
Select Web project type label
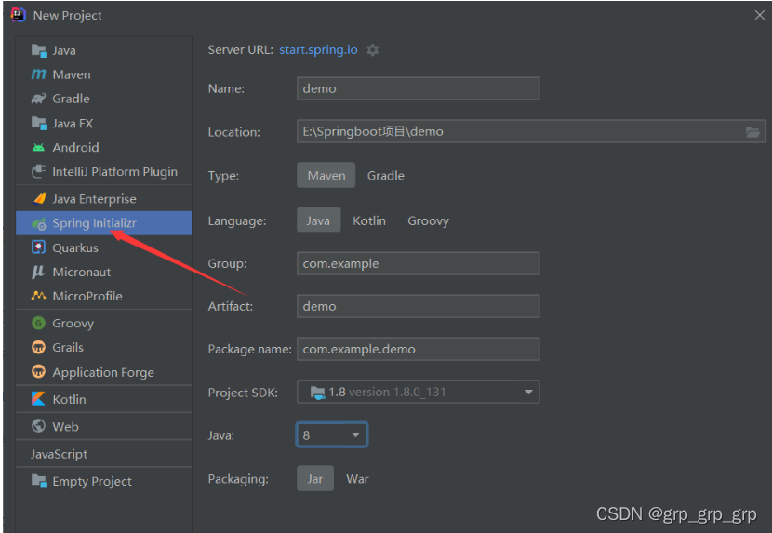pyautogui.click(x=65, y=427)
